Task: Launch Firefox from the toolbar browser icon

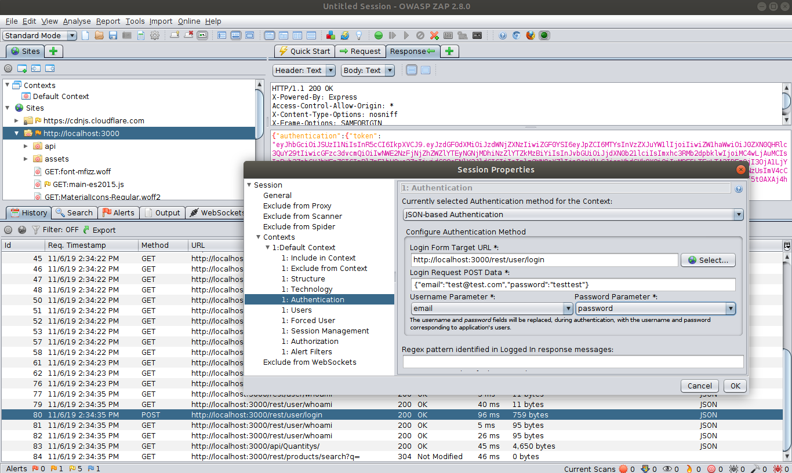Action: pyautogui.click(x=530, y=35)
